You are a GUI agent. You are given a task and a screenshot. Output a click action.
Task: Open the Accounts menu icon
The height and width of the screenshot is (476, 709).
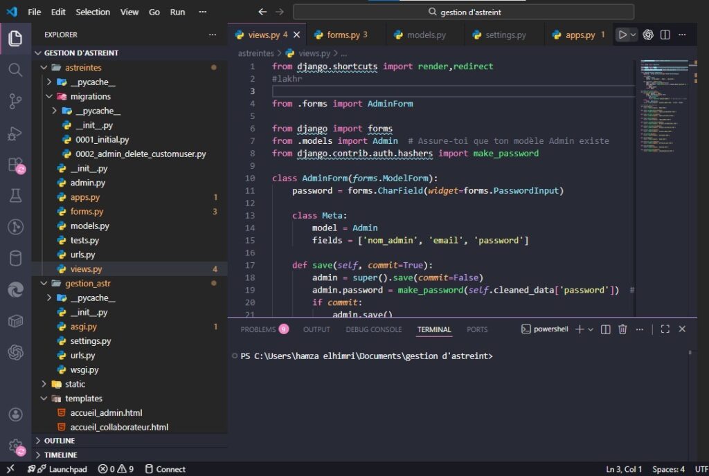click(x=15, y=414)
